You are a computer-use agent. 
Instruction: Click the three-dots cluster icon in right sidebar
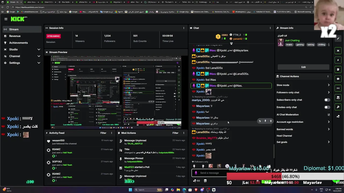click(x=338, y=116)
